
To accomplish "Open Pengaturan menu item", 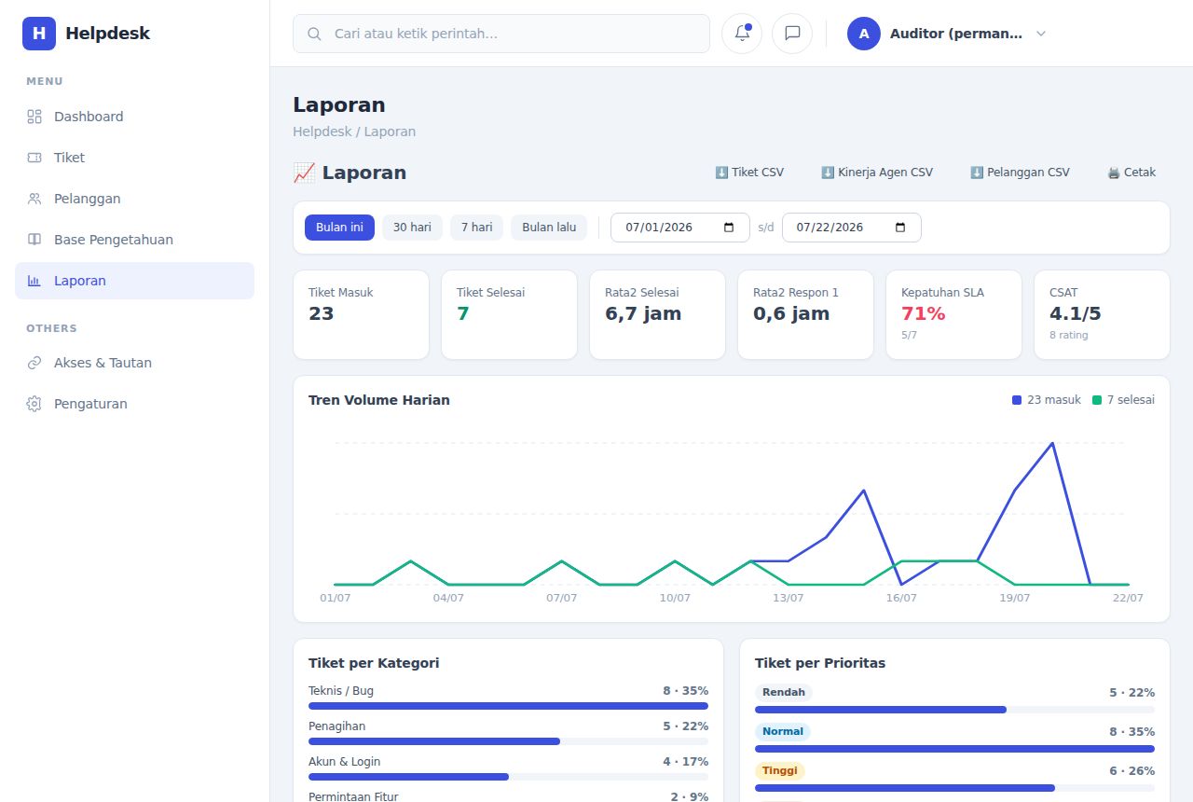I will [x=134, y=404].
